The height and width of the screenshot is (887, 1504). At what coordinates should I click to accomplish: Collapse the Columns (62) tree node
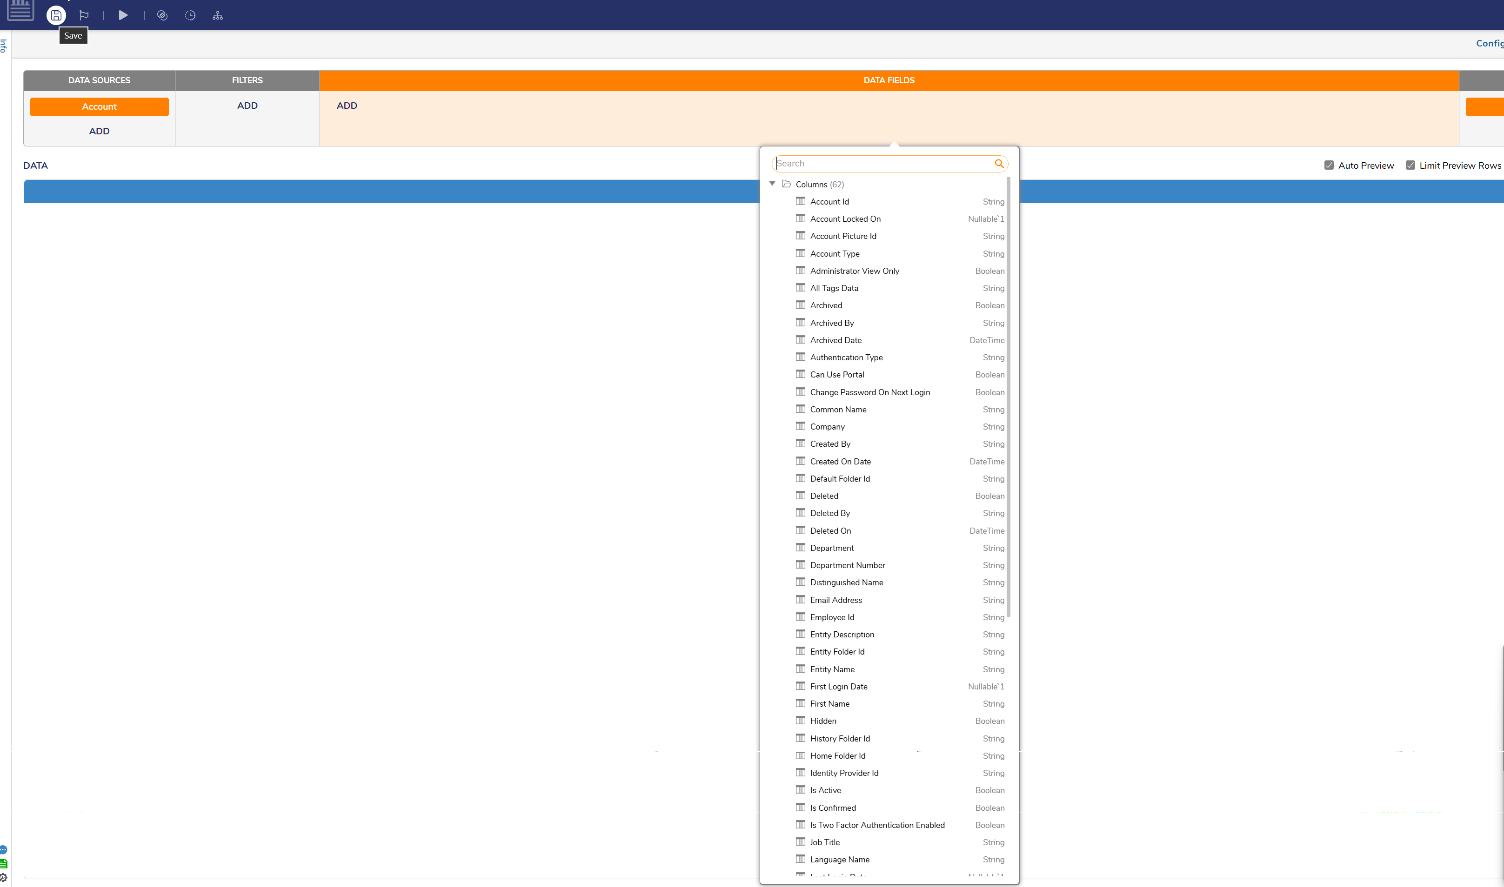[x=772, y=184]
